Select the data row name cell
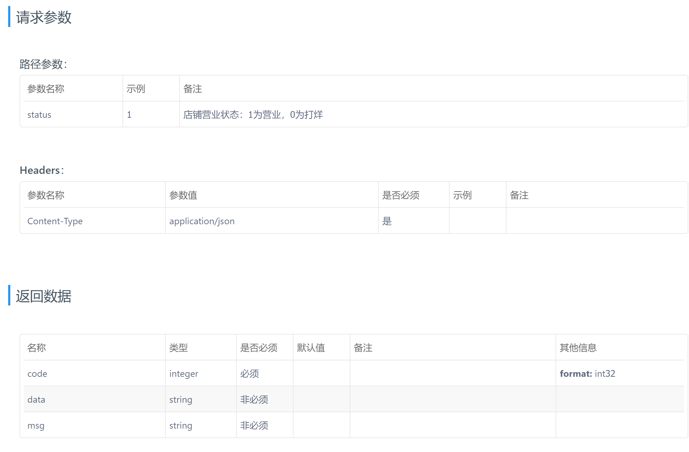Viewport: 689px width, 452px height. click(36, 399)
